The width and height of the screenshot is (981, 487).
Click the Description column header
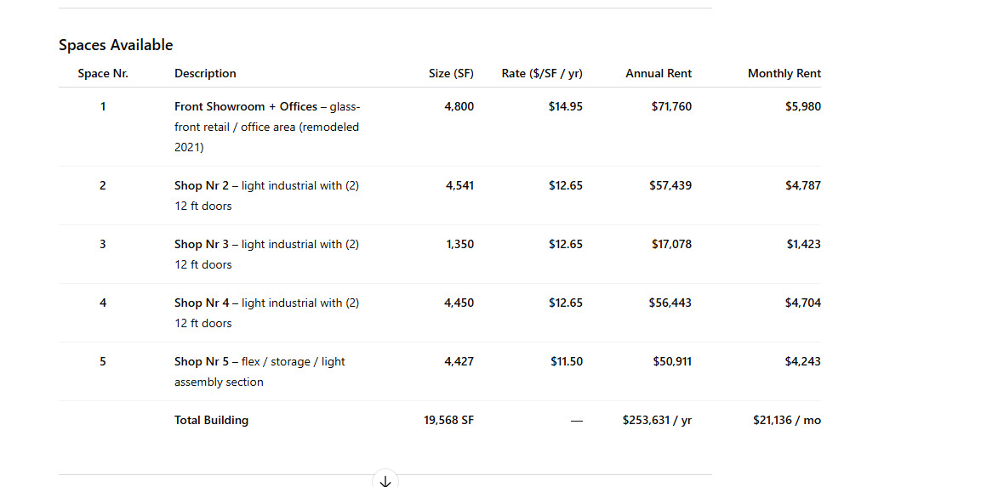205,73
